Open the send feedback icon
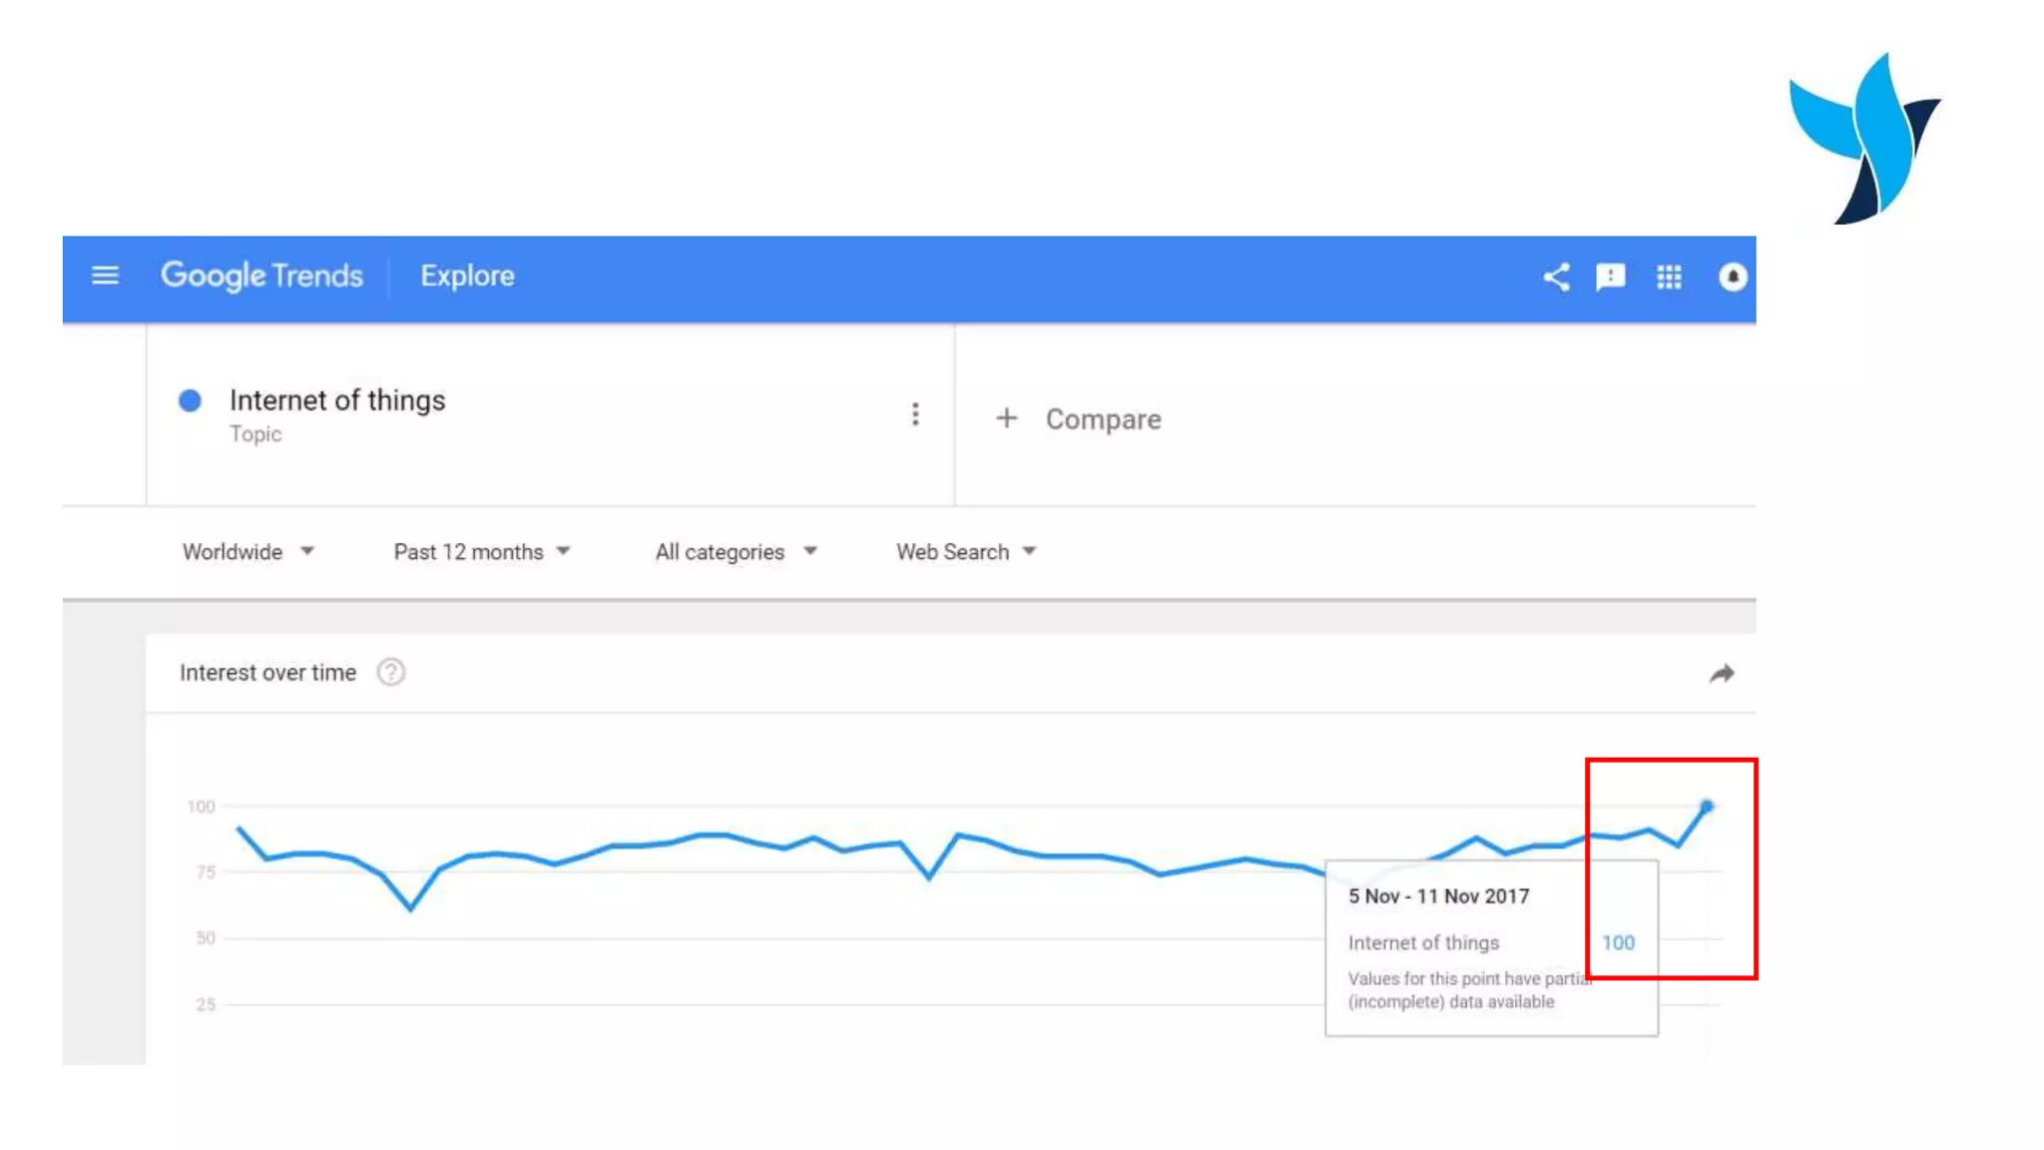The width and height of the screenshot is (2044, 1150). [1610, 277]
